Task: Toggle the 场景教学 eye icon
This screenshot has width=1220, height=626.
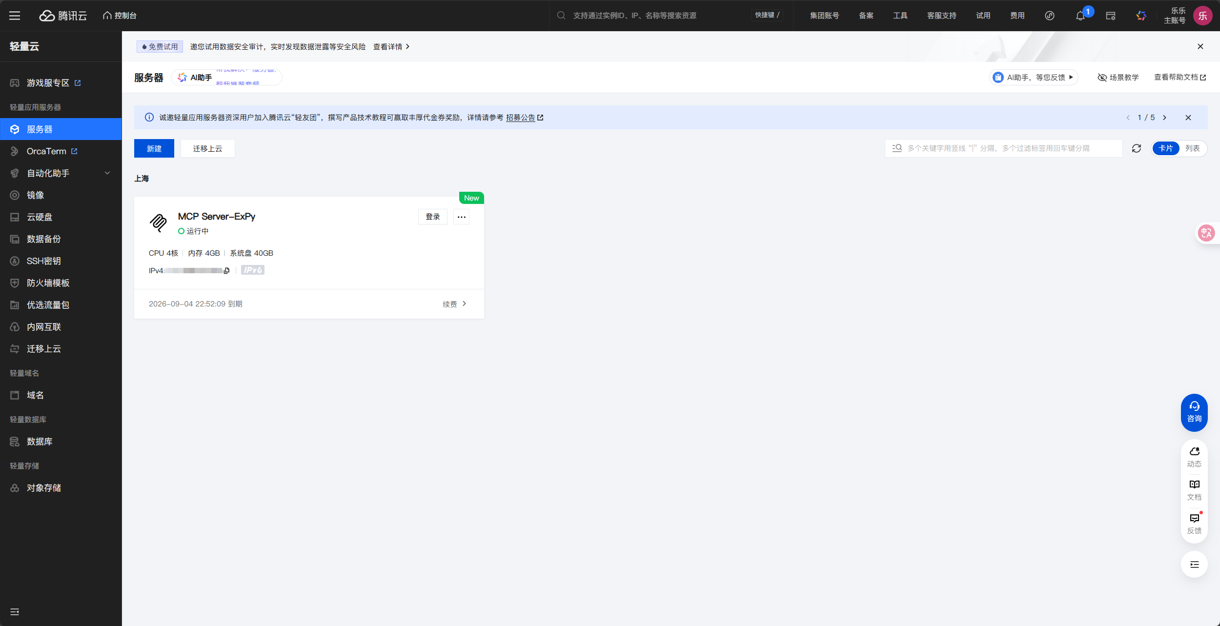Action: [1102, 78]
